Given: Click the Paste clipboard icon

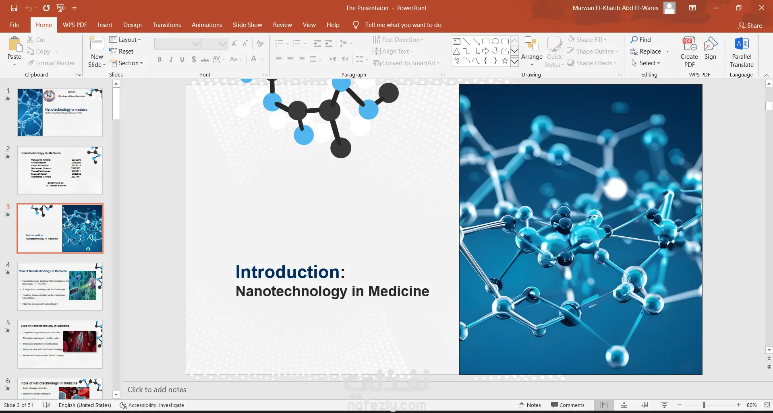Looking at the screenshot, I should pos(15,45).
